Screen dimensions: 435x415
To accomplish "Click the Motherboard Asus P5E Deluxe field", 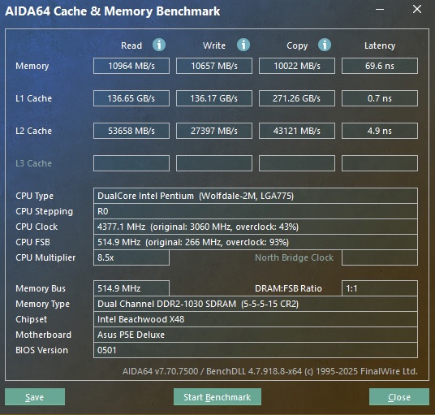I will click(x=256, y=335).
